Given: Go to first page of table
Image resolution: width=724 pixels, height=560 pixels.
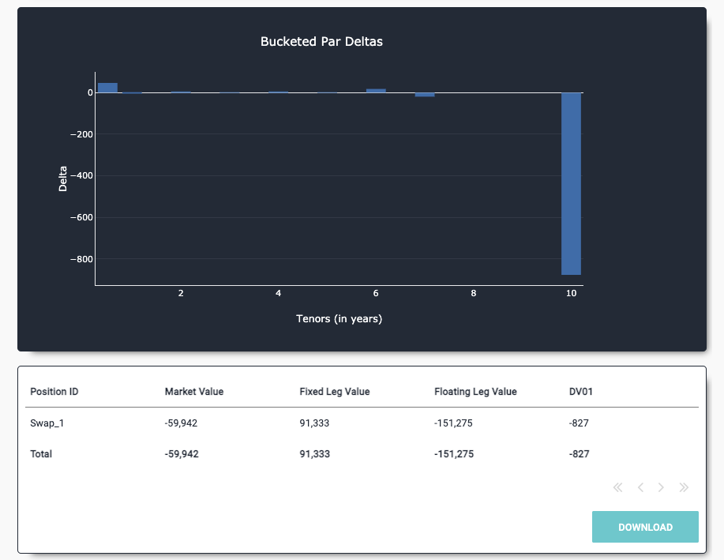Looking at the screenshot, I should click(617, 487).
